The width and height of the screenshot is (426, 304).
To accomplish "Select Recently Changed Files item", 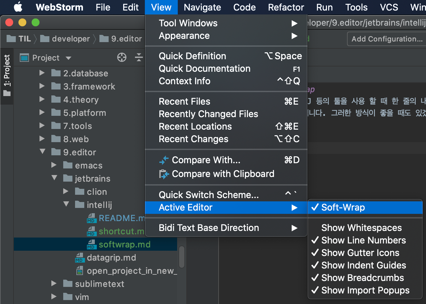I will tap(226, 114).
